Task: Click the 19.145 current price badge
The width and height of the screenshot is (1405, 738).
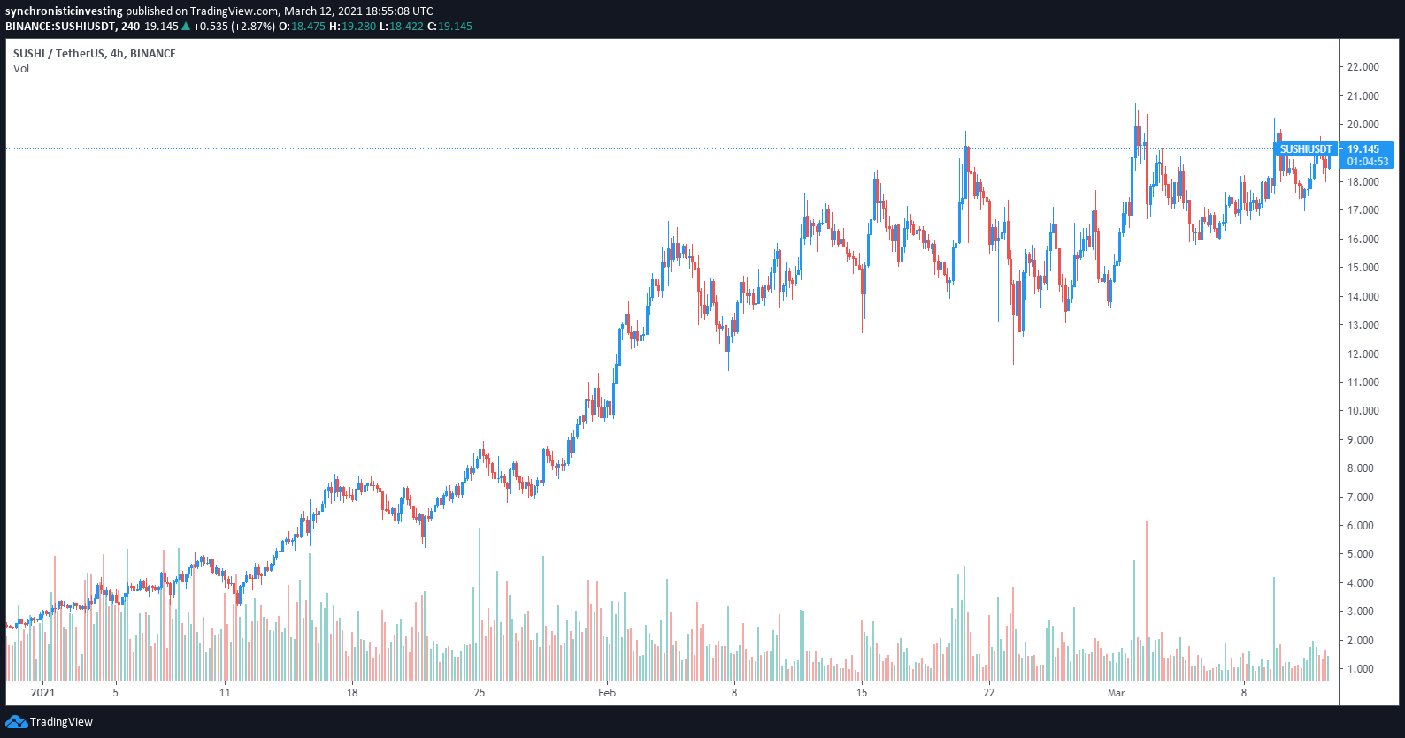Action: pyautogui.click(x=1363, y=149)
